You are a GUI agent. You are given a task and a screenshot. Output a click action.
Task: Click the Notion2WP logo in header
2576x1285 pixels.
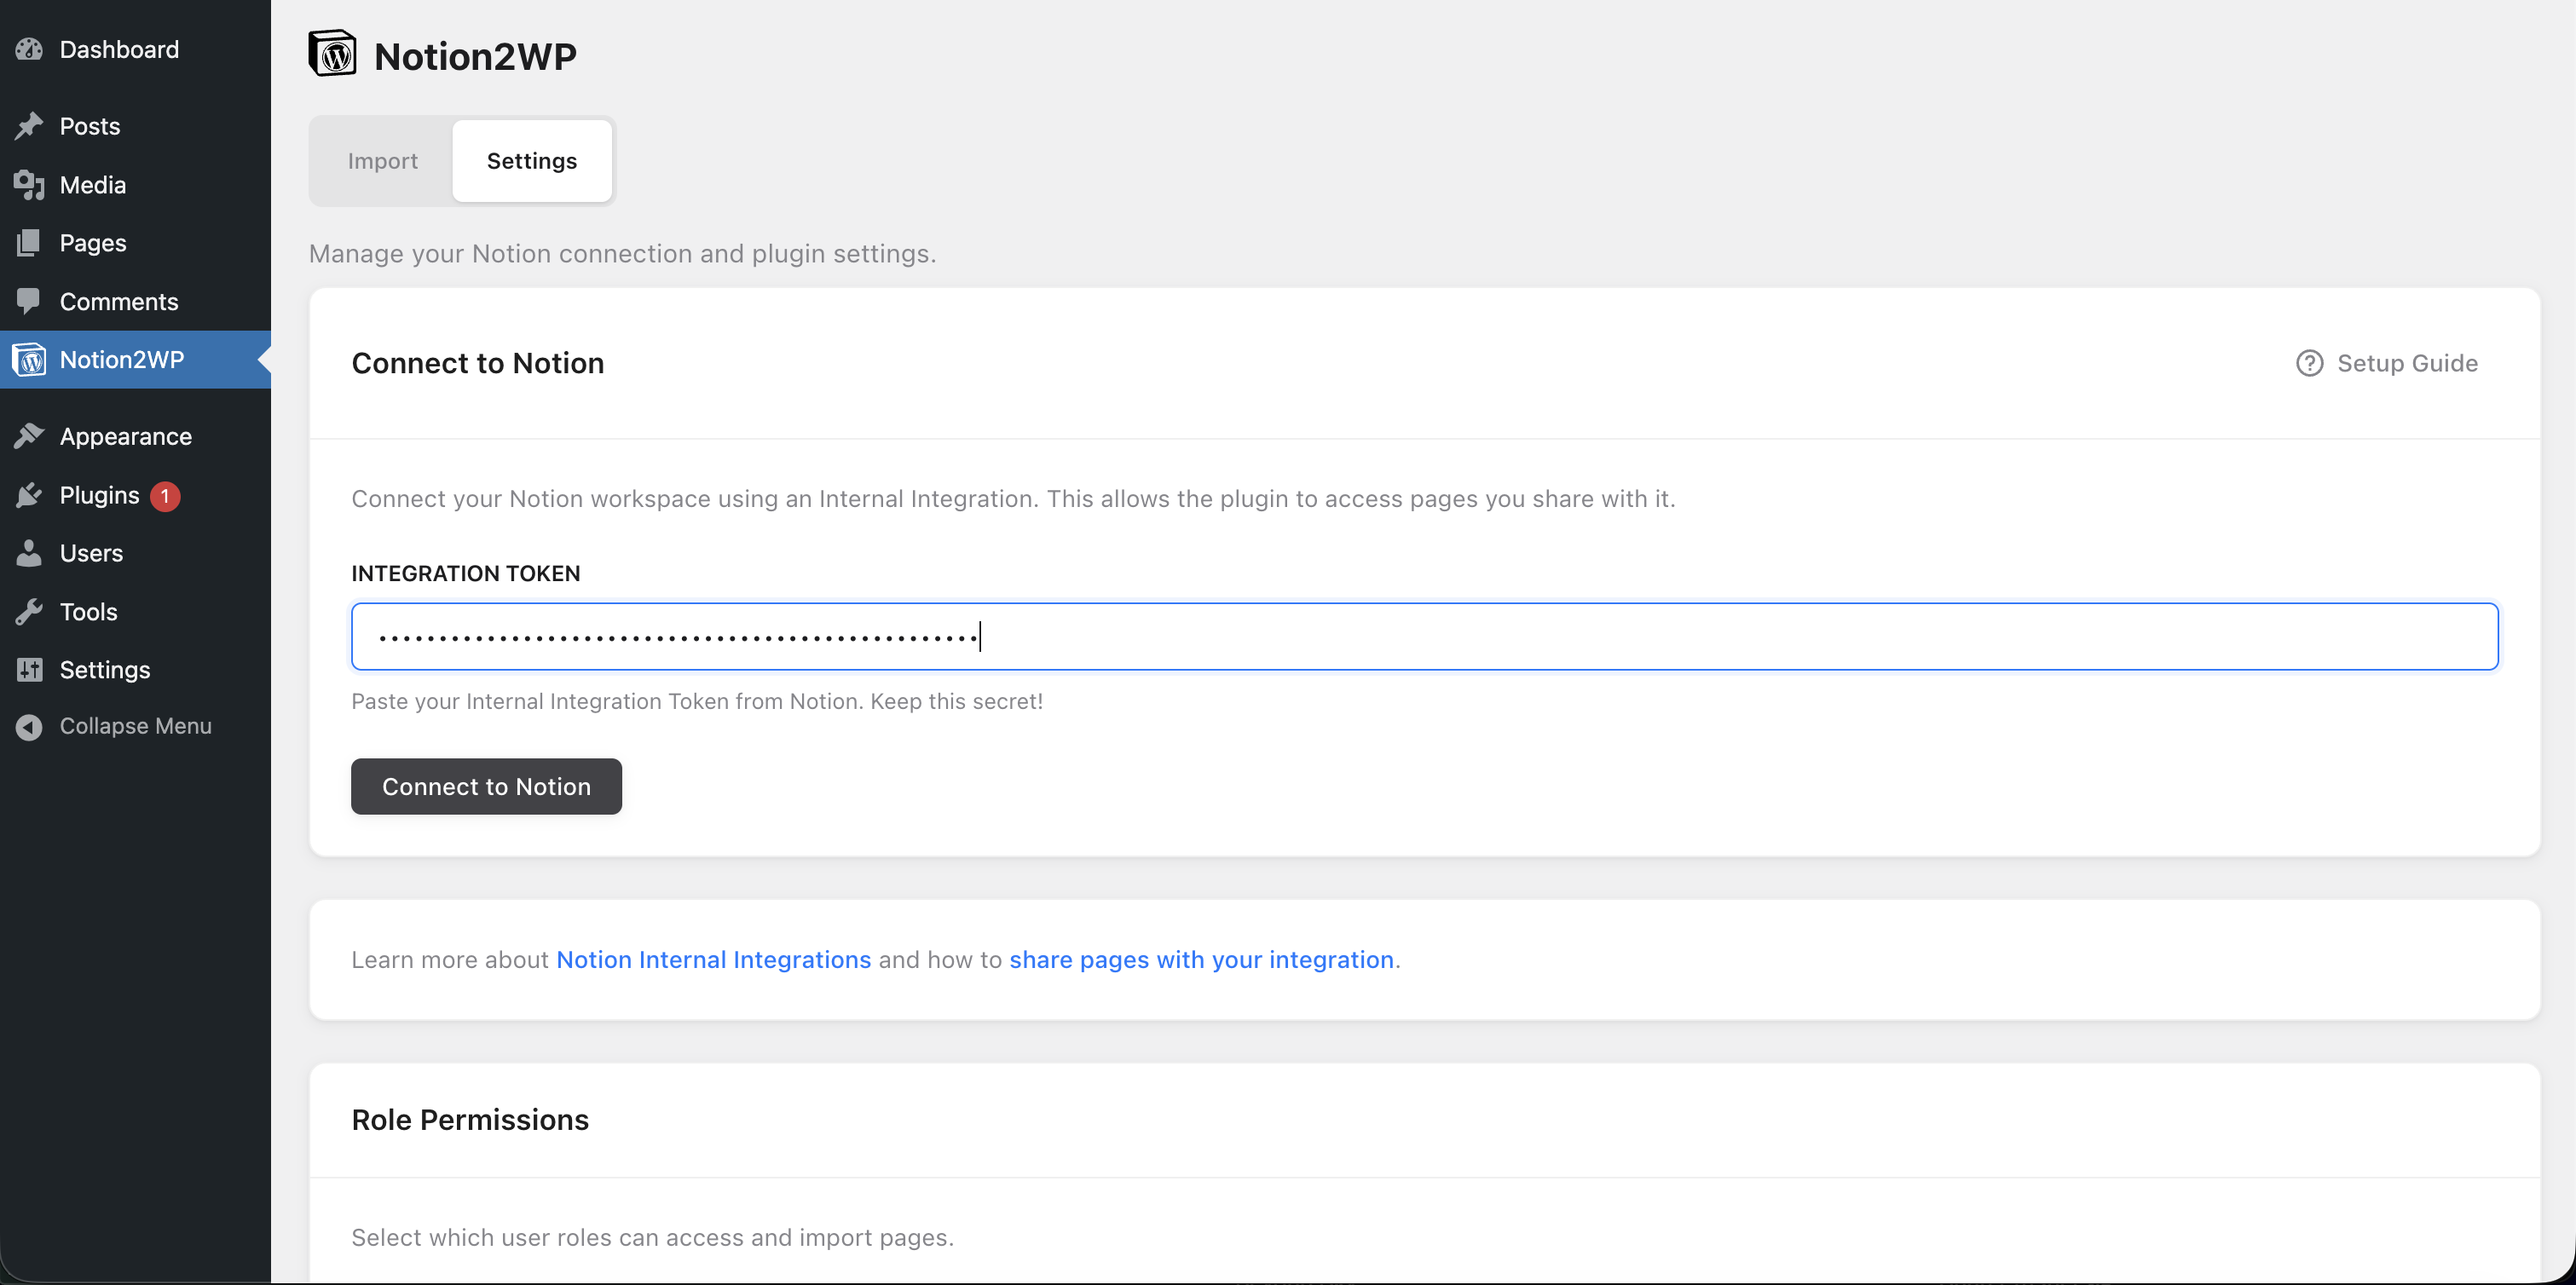coord(333,54)
